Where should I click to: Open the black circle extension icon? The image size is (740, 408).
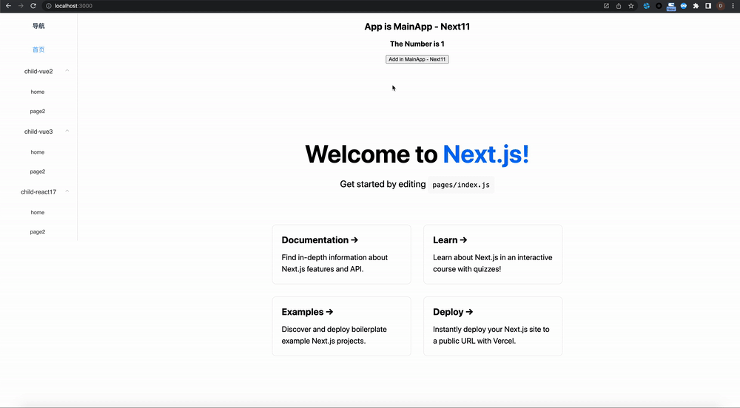[x=659, y=6]
